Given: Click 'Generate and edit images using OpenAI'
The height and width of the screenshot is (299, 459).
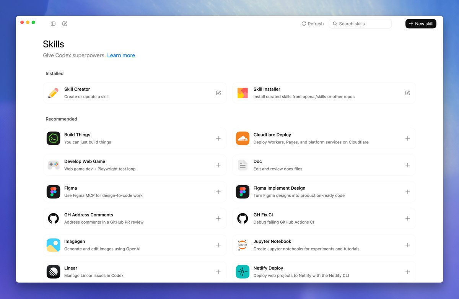Looking at the screenshot, I should [x=102, y=249].
